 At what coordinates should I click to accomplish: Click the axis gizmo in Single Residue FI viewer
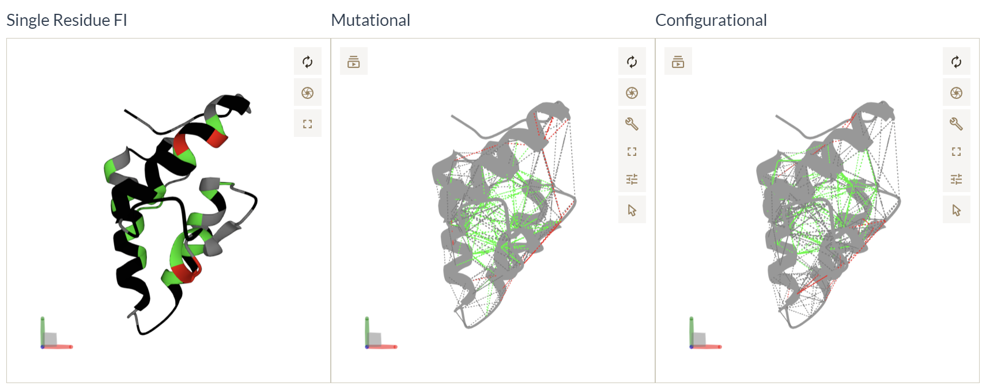52,337
